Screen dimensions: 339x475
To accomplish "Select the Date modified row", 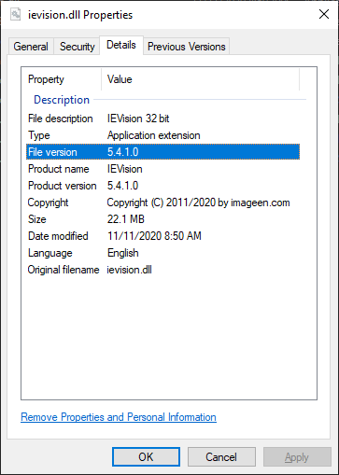I will [x=162, y=236].
